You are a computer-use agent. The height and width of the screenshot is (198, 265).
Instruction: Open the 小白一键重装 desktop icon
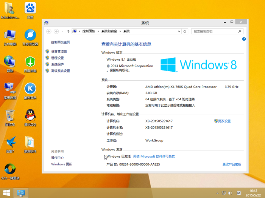tap(10, 171)
